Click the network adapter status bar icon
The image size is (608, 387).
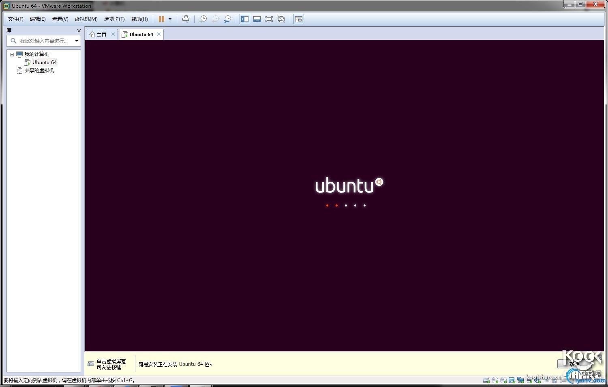point(520,381)
